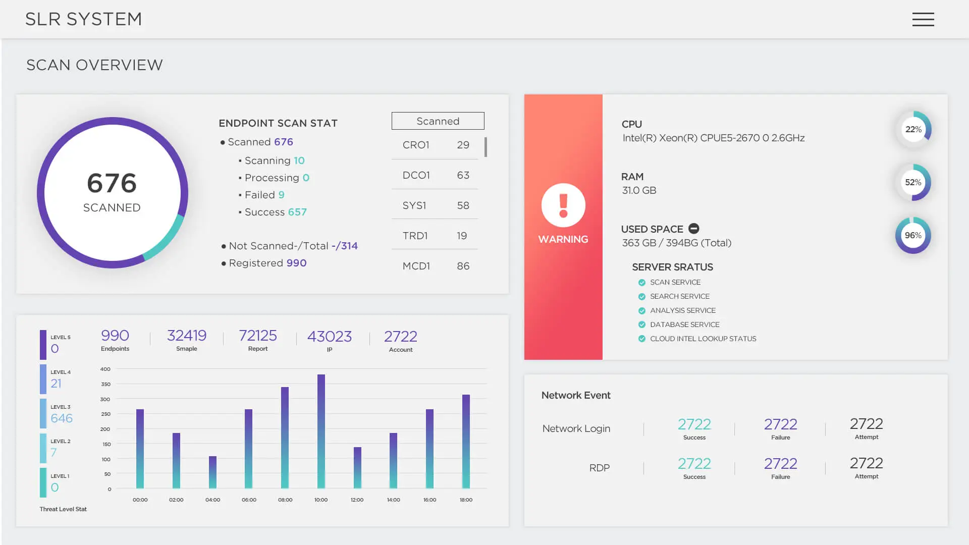
Task: Click the Level 3 threat color bar
Action: click(x=43, y=413)
